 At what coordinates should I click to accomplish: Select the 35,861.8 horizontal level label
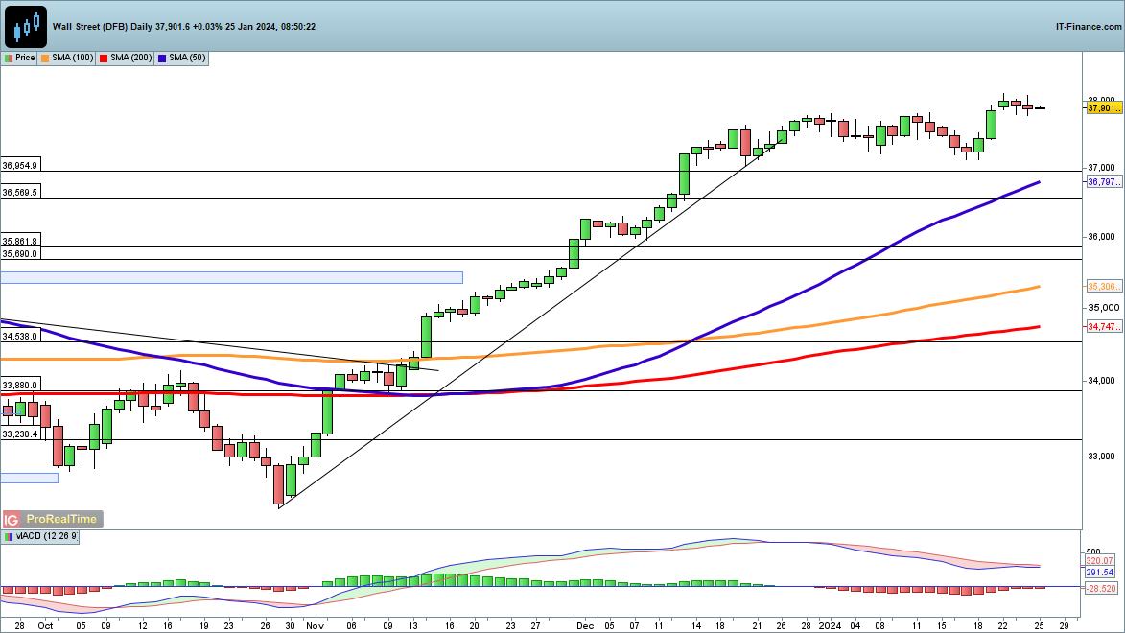pyautogui.click(x=21, y=242)
